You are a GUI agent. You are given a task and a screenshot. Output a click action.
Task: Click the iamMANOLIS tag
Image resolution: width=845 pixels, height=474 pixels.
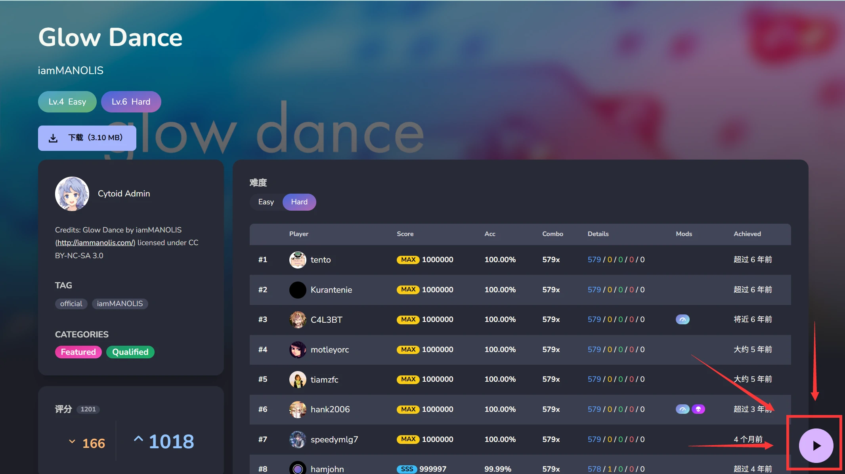tap(120, 304)
